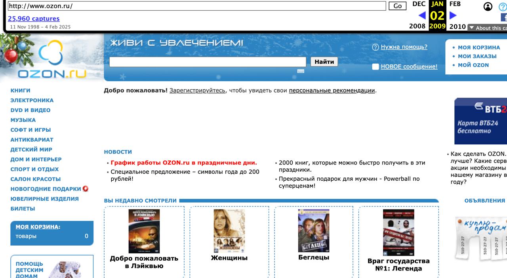Click the Wayback user account icon
The image size is (507, 278).
[488, 6]
